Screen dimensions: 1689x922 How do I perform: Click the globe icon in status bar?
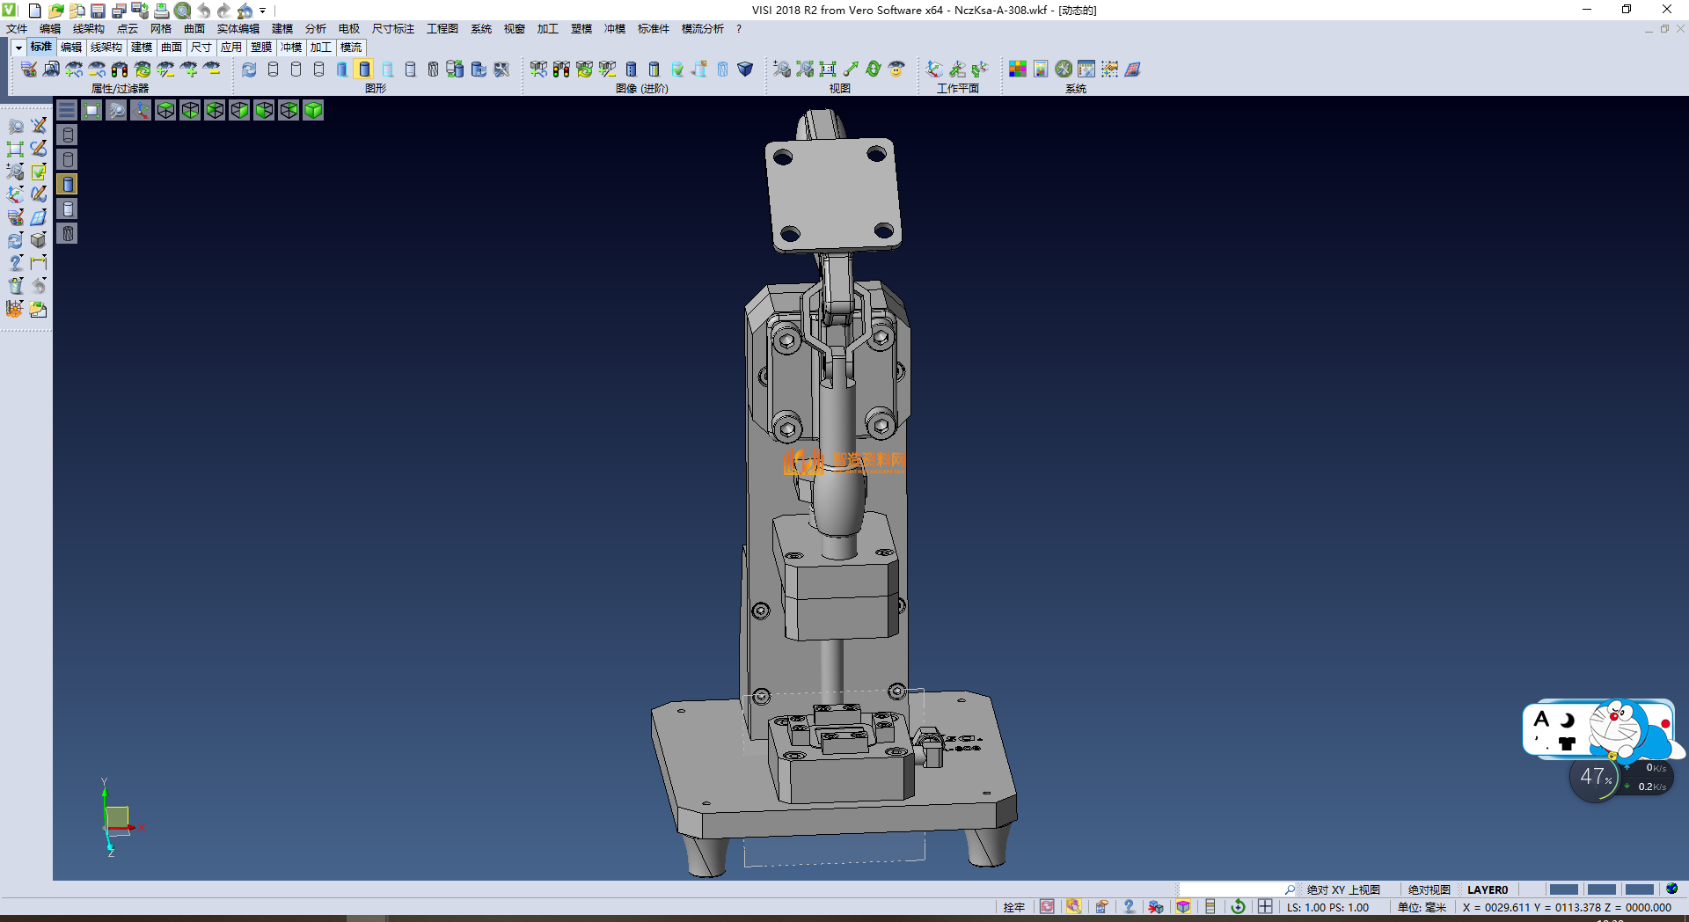(1671, 889)
